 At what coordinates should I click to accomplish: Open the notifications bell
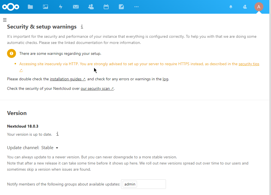(231, 7)
